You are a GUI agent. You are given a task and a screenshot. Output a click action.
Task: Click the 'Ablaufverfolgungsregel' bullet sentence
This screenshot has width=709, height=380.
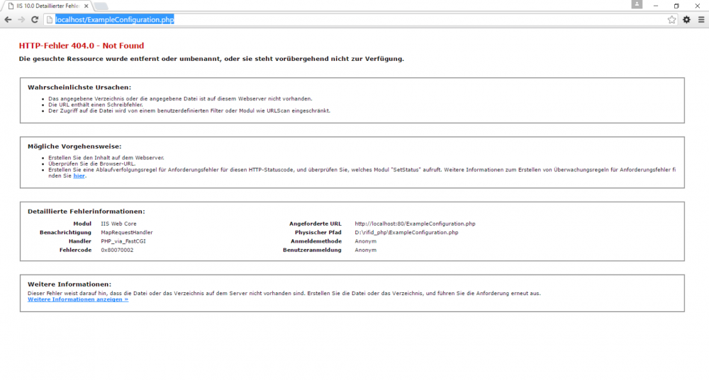[x=362, y=173]
